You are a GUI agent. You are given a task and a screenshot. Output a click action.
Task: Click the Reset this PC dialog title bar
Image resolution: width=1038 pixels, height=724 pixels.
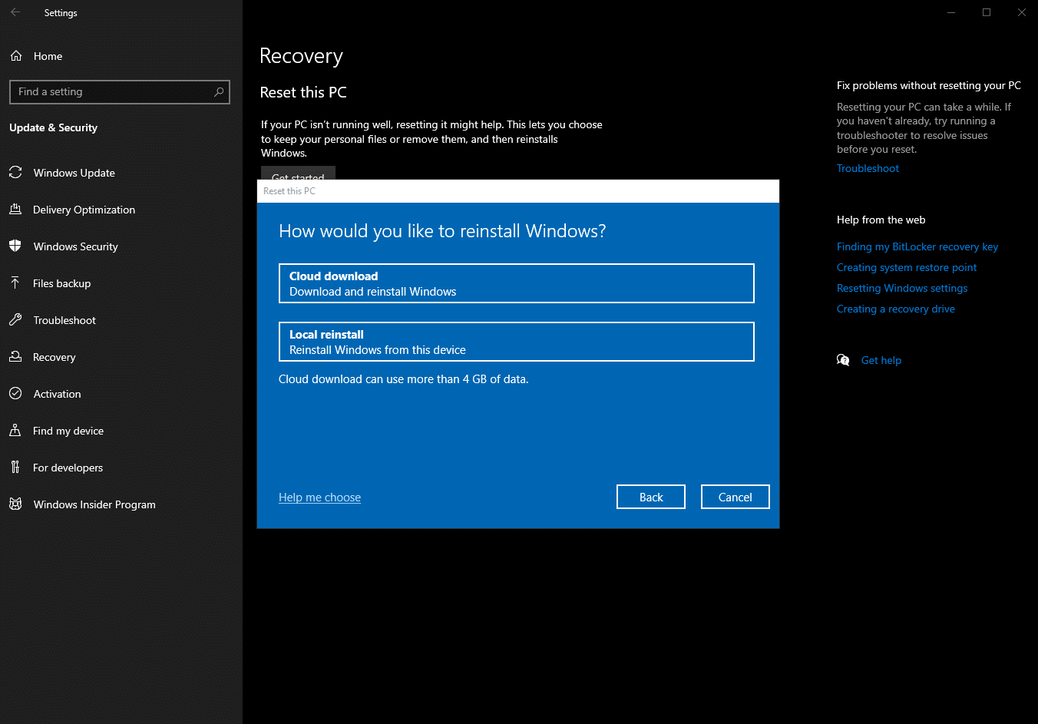518,191
